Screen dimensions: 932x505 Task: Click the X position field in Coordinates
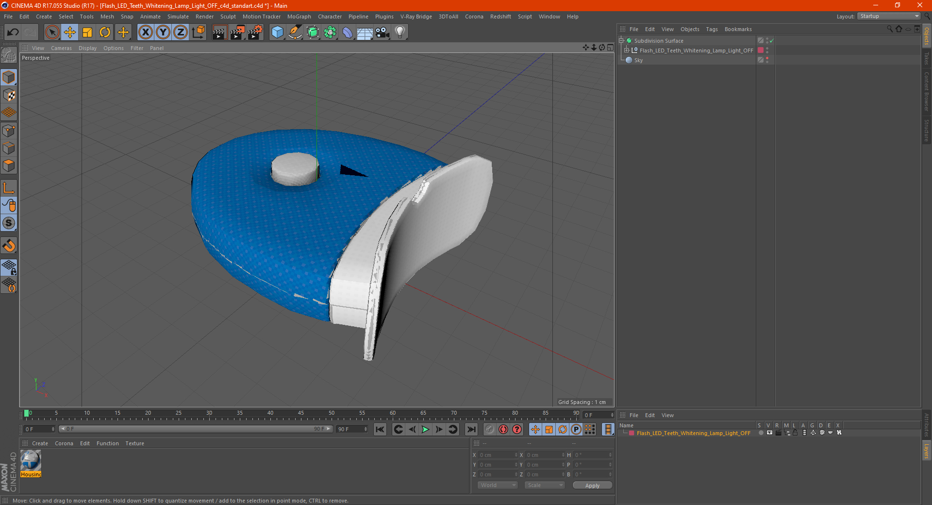[498, 455]
